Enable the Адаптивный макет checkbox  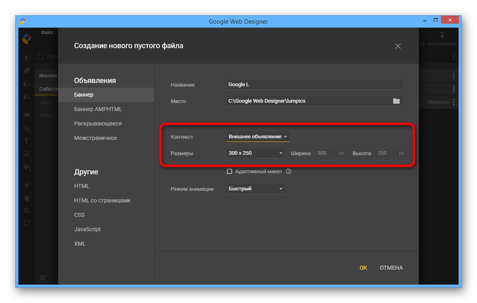click(229, 172)
